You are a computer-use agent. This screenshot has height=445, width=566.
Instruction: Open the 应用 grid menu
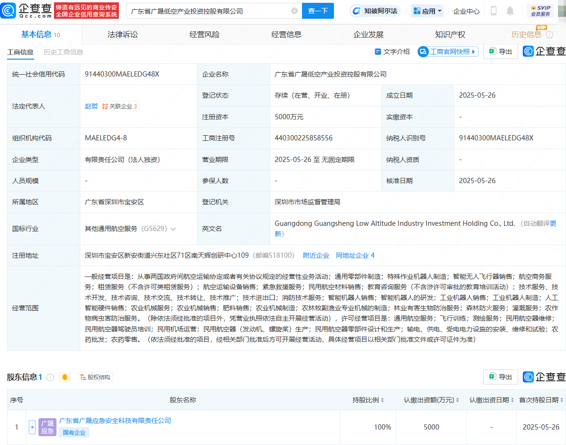[427, 11]
